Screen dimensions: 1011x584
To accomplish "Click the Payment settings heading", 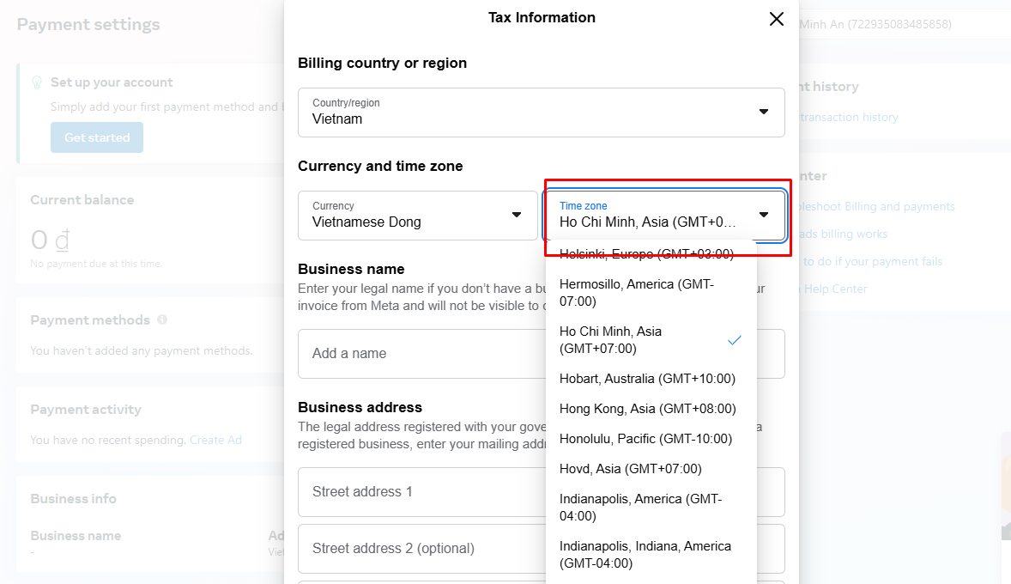I will pyautogui.click(x=88, y=25).
